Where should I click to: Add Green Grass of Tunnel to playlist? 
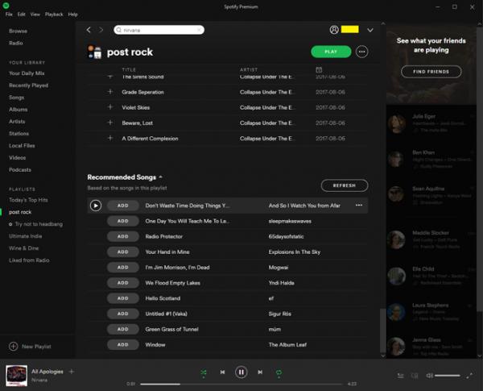123,329
